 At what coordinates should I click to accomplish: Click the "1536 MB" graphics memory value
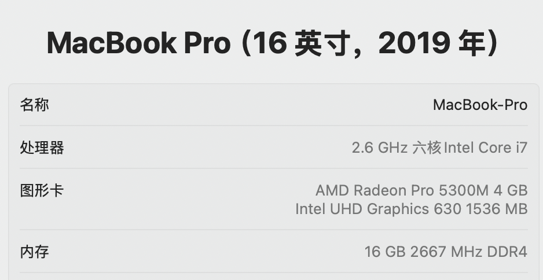click(x=496, y=208)
